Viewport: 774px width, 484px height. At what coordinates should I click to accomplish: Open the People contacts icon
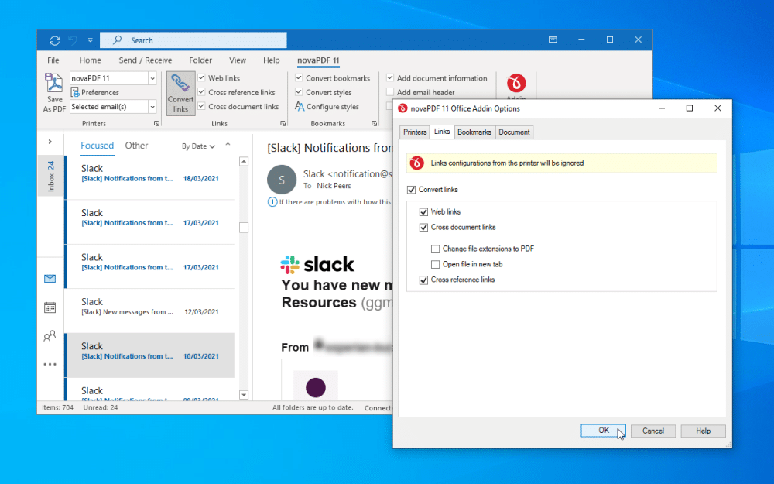coord(50,336)
